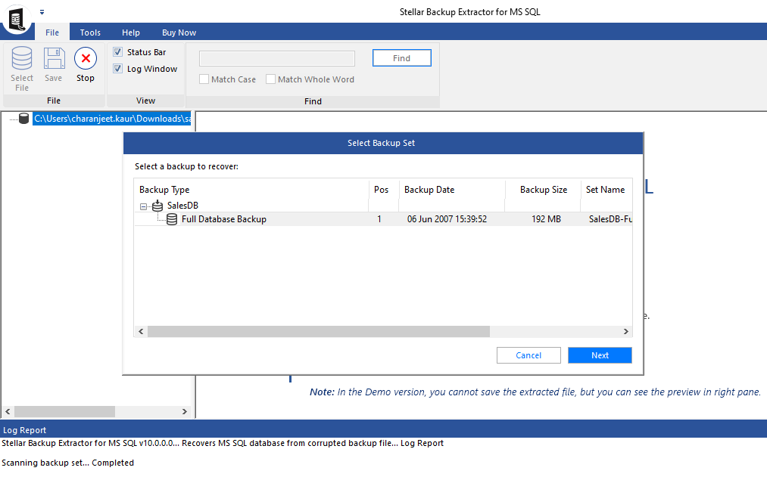
Task: Select the SalesDB tree item
Action: pyautogui.click(x=182, y=206)
